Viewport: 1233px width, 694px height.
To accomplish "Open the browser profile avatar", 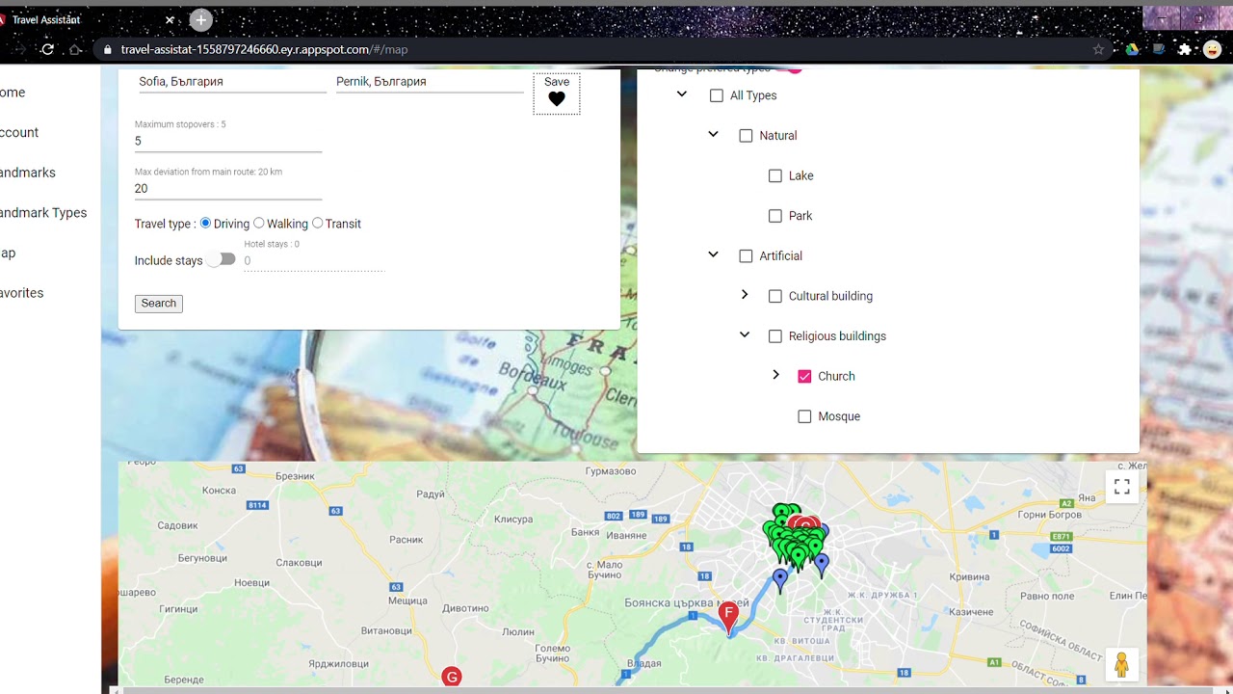I will pyautogui.click(x=1212, y=49).
